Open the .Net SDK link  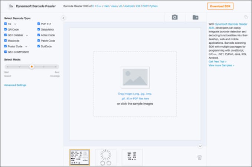(x=106, y=6)
